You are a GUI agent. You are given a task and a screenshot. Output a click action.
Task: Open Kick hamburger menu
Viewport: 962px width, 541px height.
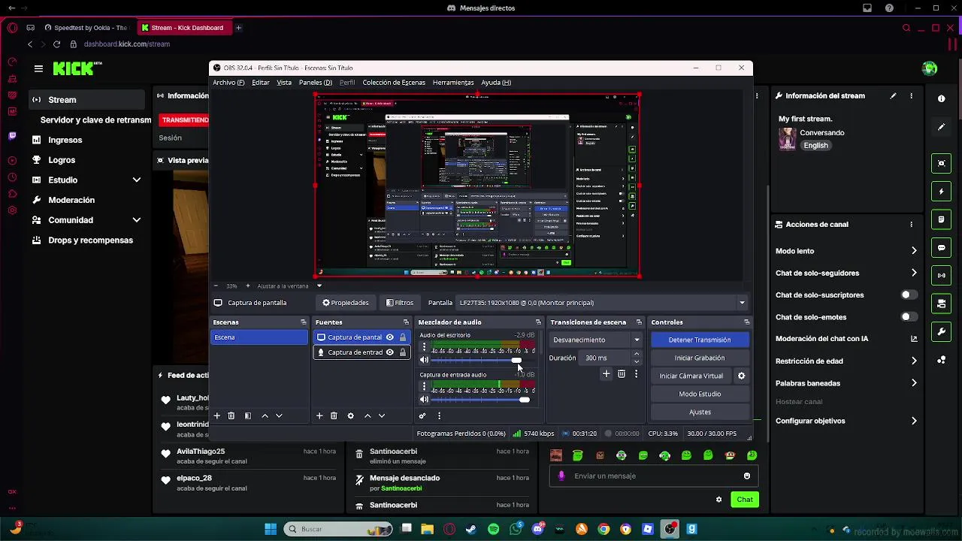click(x=38, y=68)
